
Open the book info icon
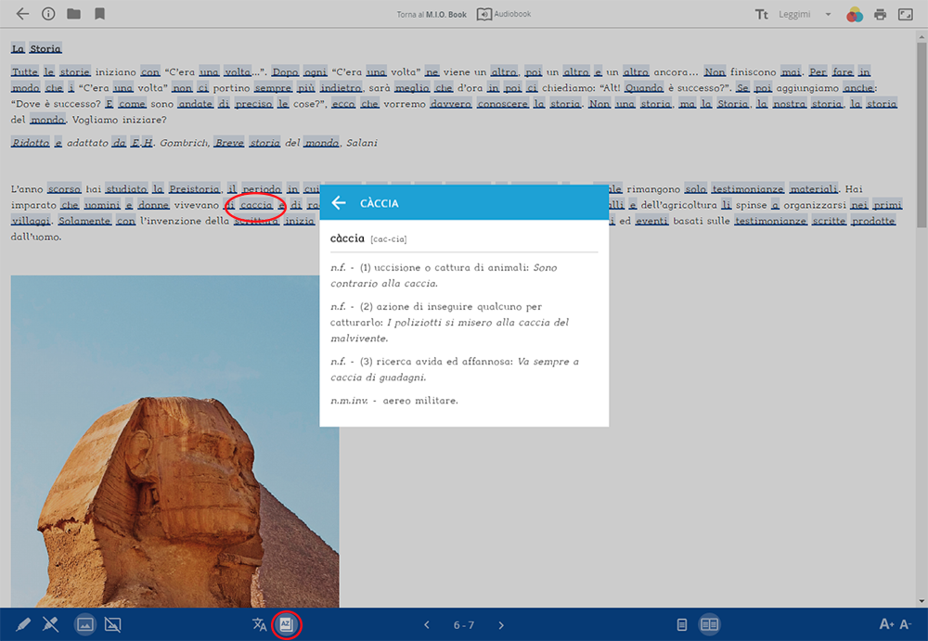tap(48, 14)
